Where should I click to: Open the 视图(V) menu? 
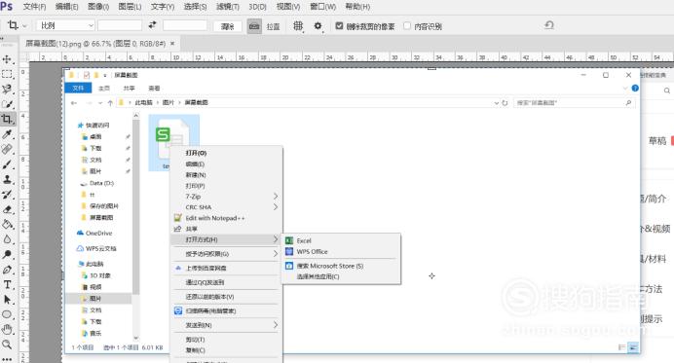pos(288,7)
